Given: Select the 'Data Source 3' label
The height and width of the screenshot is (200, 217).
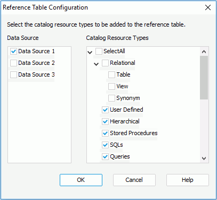Looking at the screenshot, I should click(36, 74).
